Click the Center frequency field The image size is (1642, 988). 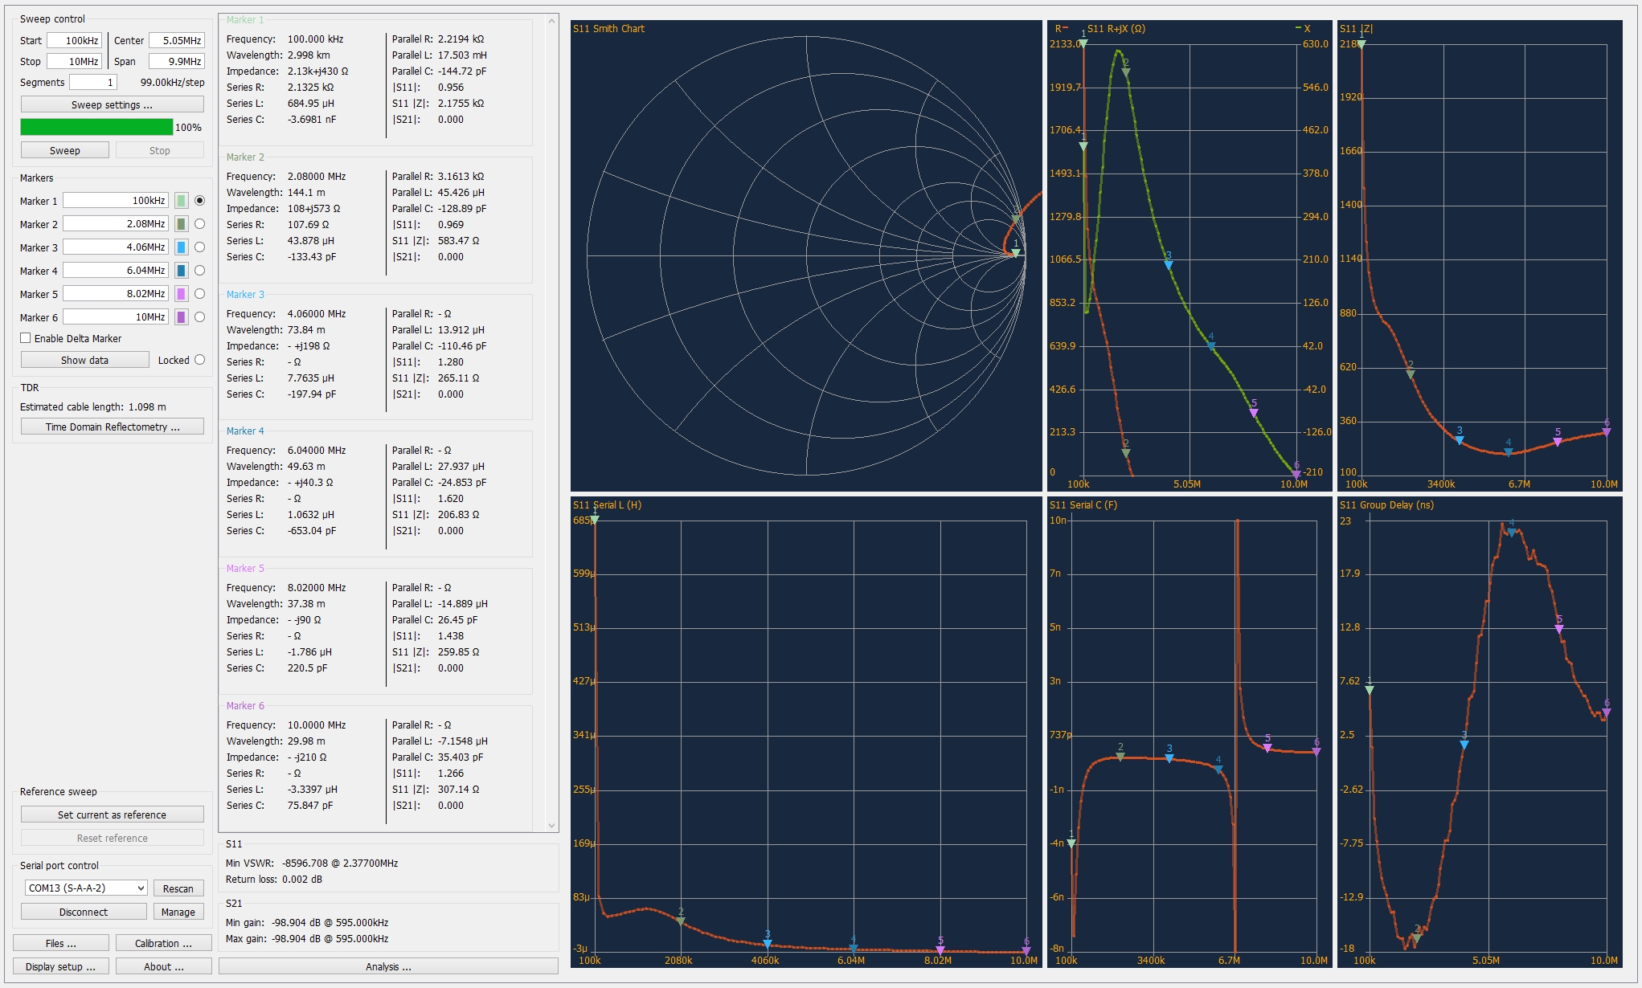point(177,40)
